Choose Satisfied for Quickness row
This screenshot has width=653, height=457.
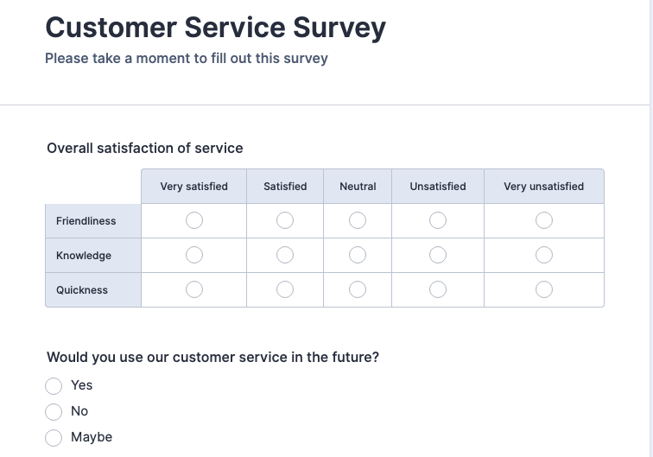[x=285, y=289]
